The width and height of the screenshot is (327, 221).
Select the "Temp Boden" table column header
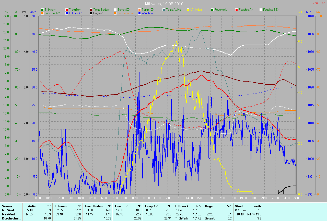click(94, 206)
